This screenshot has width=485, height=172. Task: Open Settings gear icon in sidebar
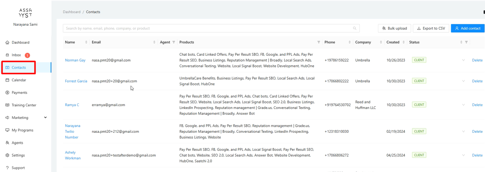pos(7,155)
